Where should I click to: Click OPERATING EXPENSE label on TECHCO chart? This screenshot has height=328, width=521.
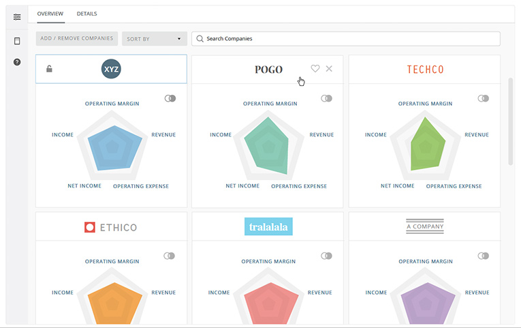coord(454,186)
